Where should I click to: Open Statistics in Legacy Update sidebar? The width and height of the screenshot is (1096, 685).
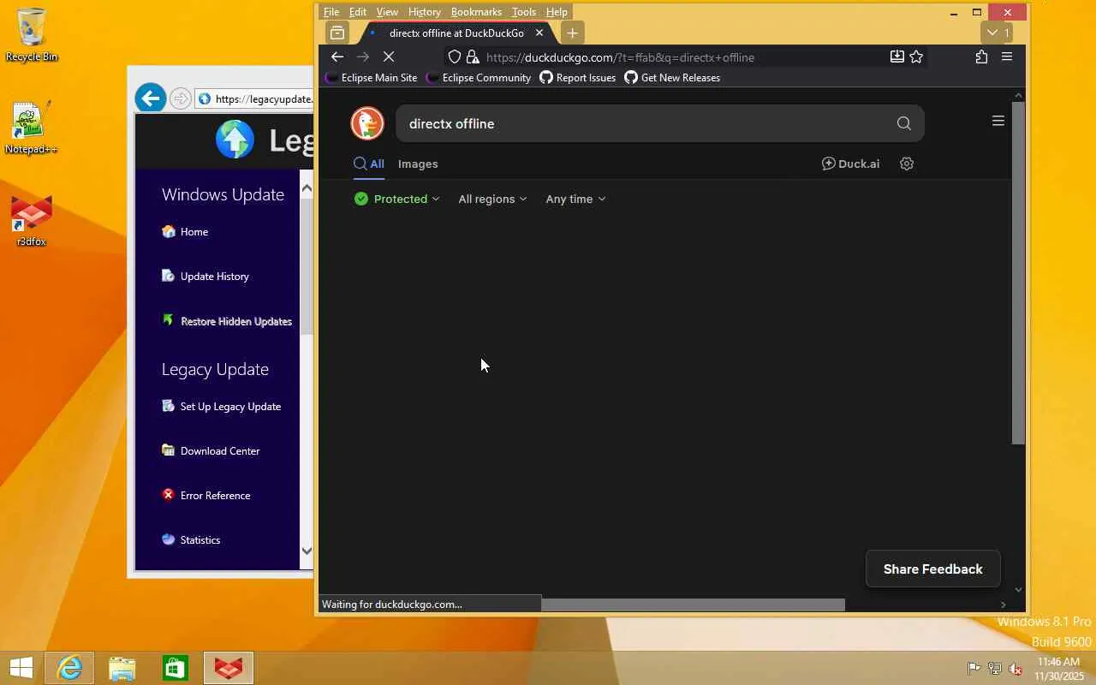[x=191, y=540]
